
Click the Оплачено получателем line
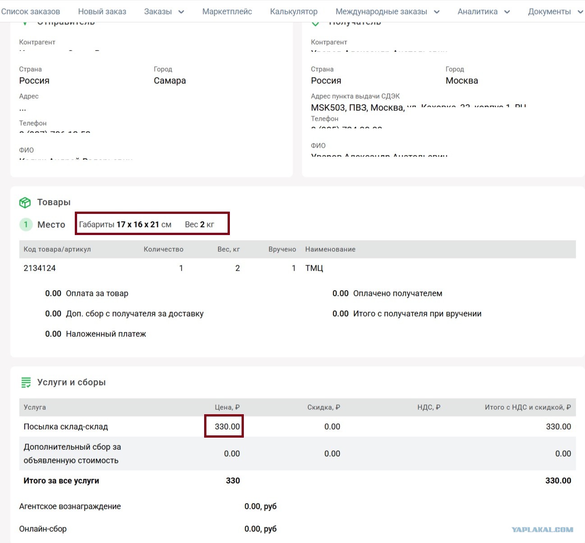coord(387,294)
